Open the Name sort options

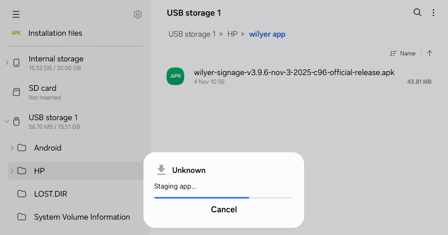coord(403,53)
